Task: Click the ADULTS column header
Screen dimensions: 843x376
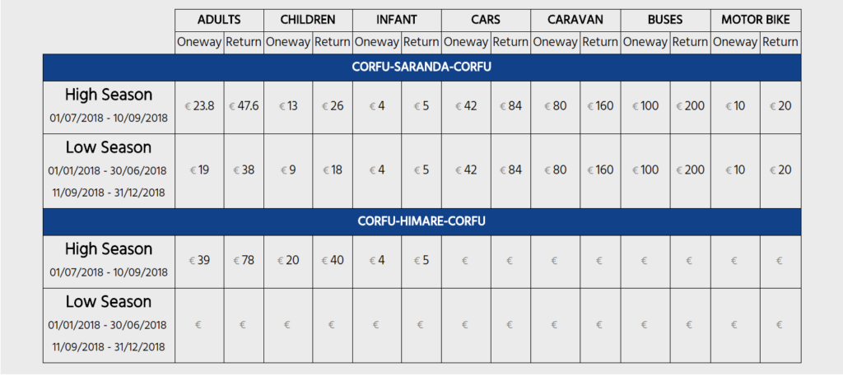Action: tap(219, 20)
